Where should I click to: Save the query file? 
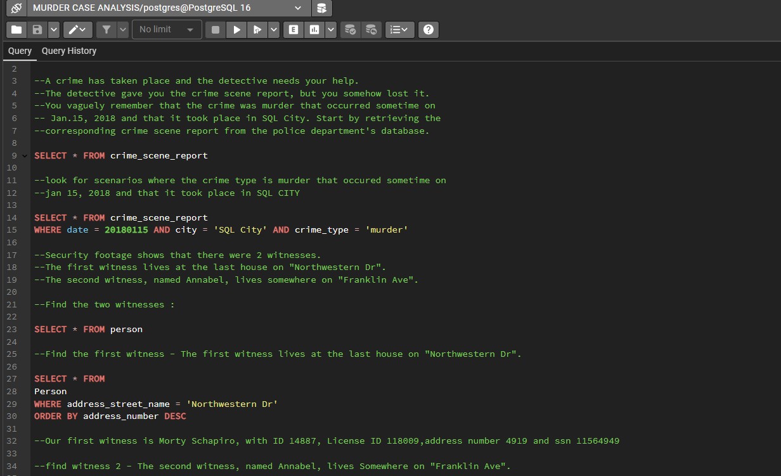(x=37, y=30)
